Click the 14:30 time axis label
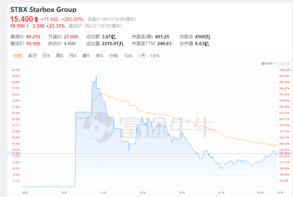This screenshot has width=293, height=197. (x=221, y=193)
